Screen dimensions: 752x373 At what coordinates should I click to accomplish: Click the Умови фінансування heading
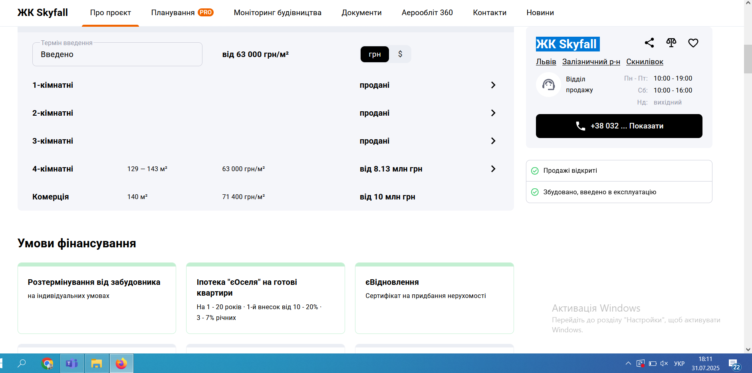click(x=77, y=243)
